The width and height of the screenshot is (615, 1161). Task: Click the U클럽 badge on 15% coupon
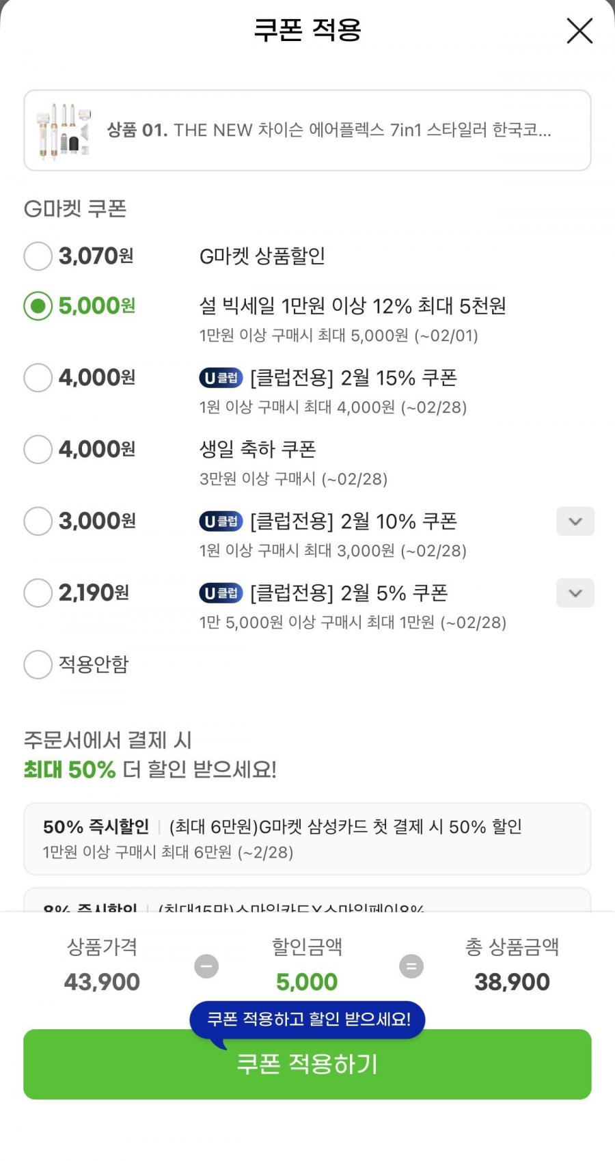[221, 378]
